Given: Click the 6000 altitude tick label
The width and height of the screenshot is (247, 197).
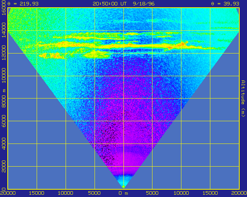Looking at the screenshot, I should pos(3,121).
